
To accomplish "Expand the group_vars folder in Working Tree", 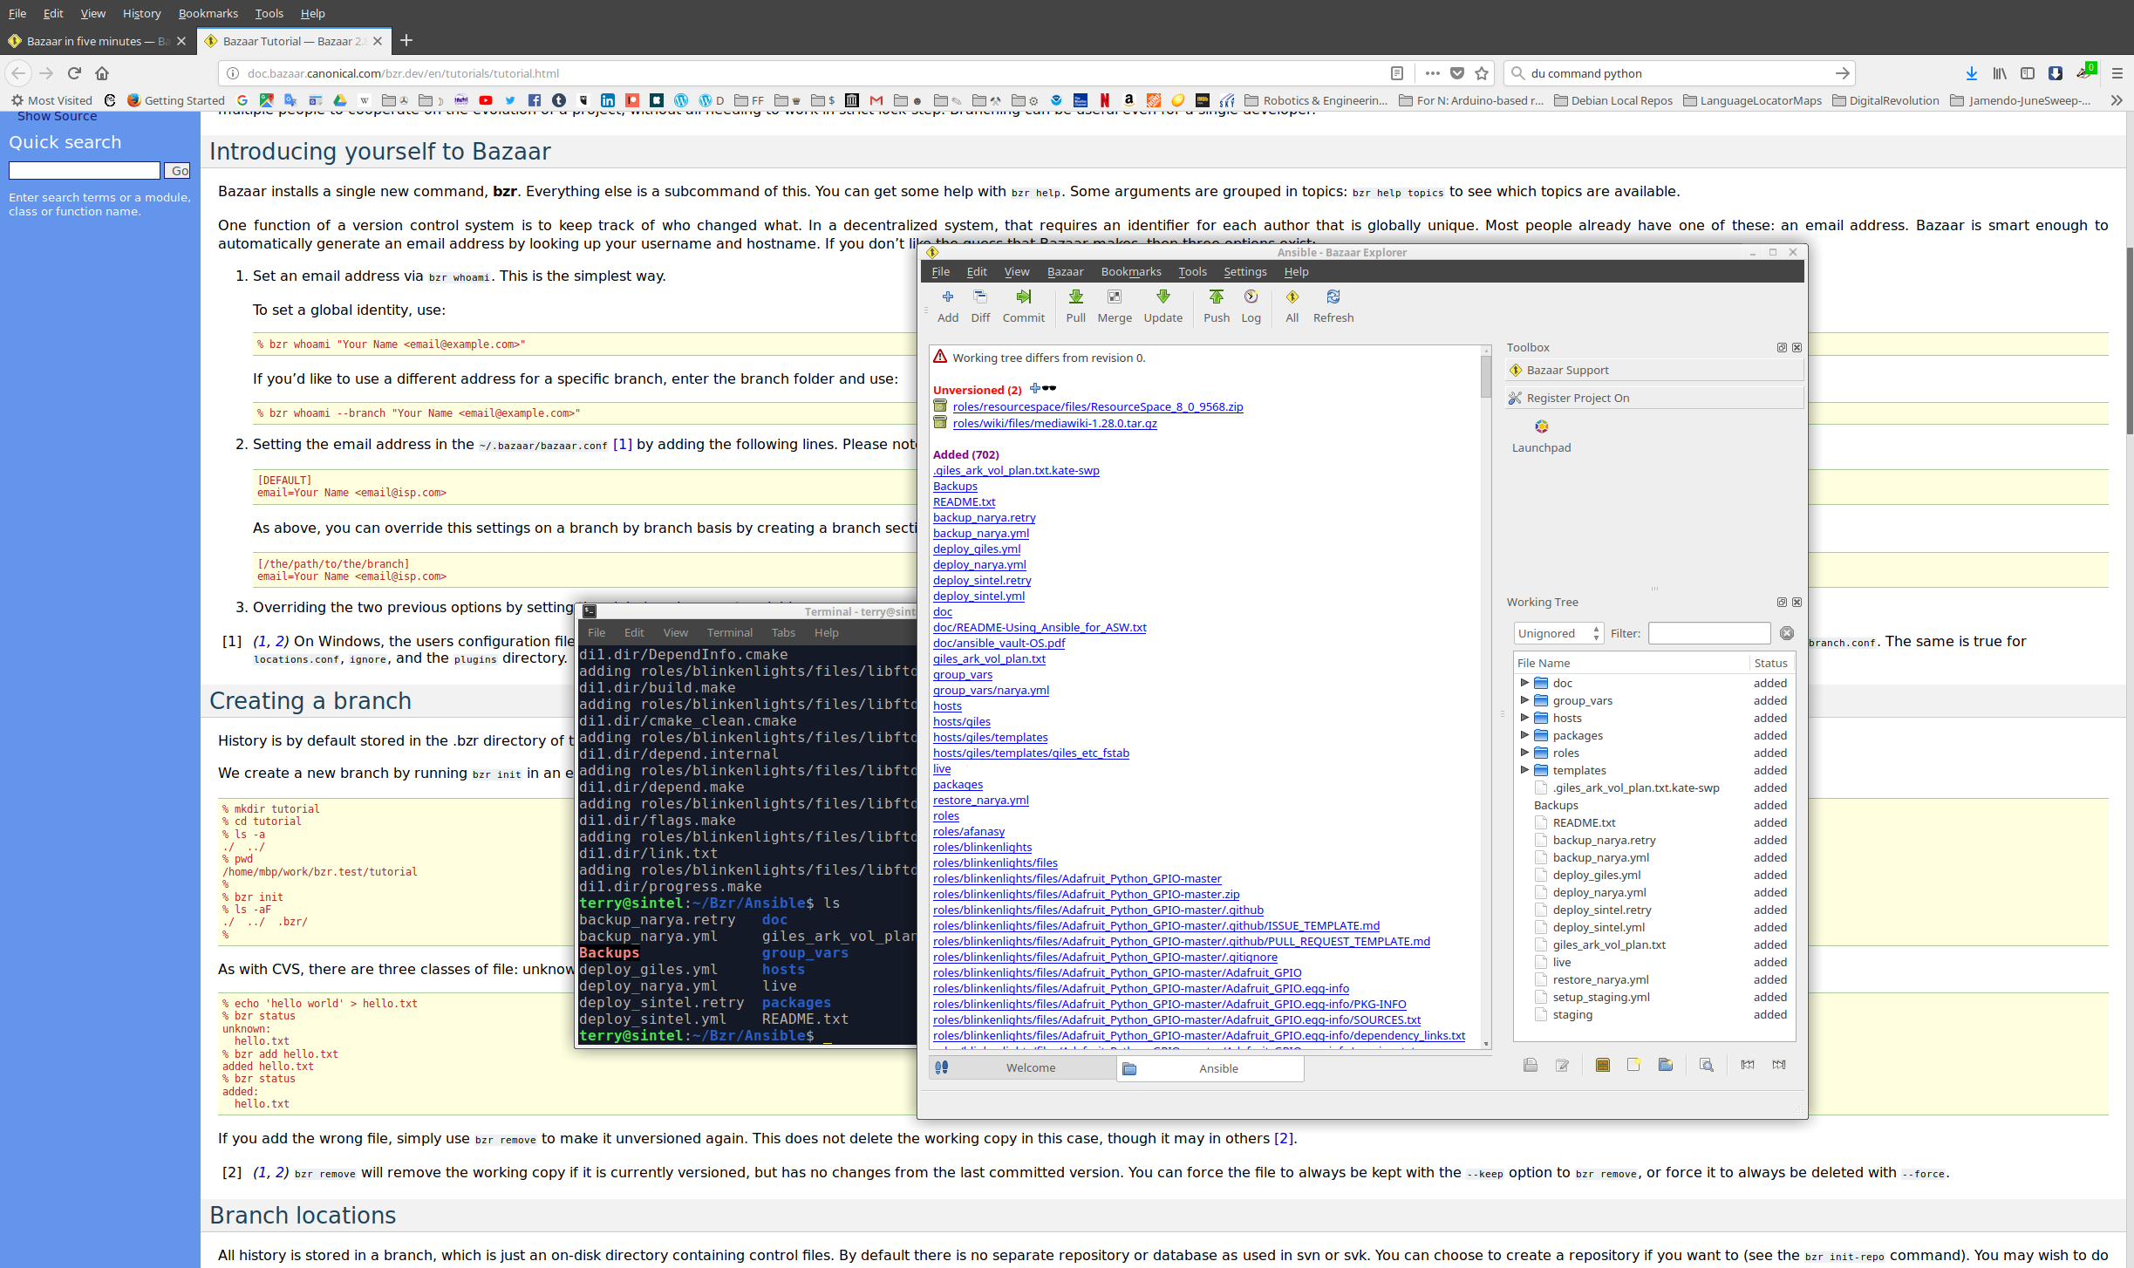I will (x=1524, y=700).
